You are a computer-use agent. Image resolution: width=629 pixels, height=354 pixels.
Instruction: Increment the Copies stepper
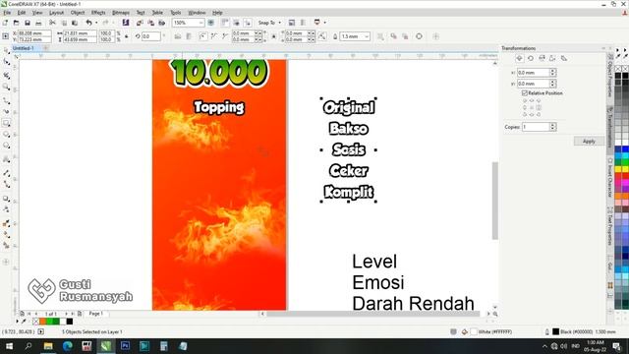point(552,125)
